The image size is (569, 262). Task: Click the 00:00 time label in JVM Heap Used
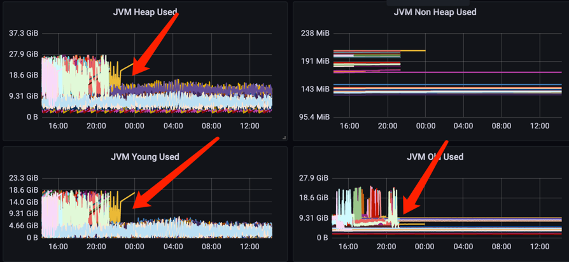tap(135, 126)
